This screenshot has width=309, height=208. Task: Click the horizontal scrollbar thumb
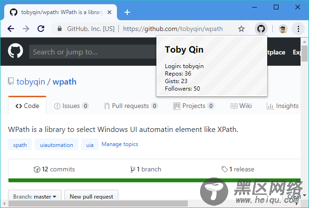tap(98, 203)
